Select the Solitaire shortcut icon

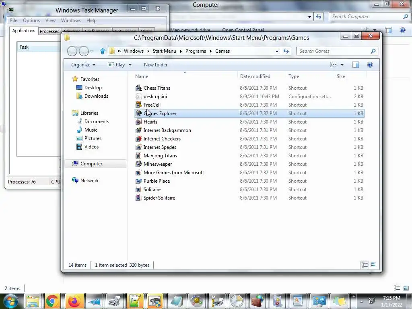138,190
